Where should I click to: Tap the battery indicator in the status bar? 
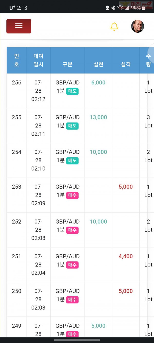(x=143, y=8)
